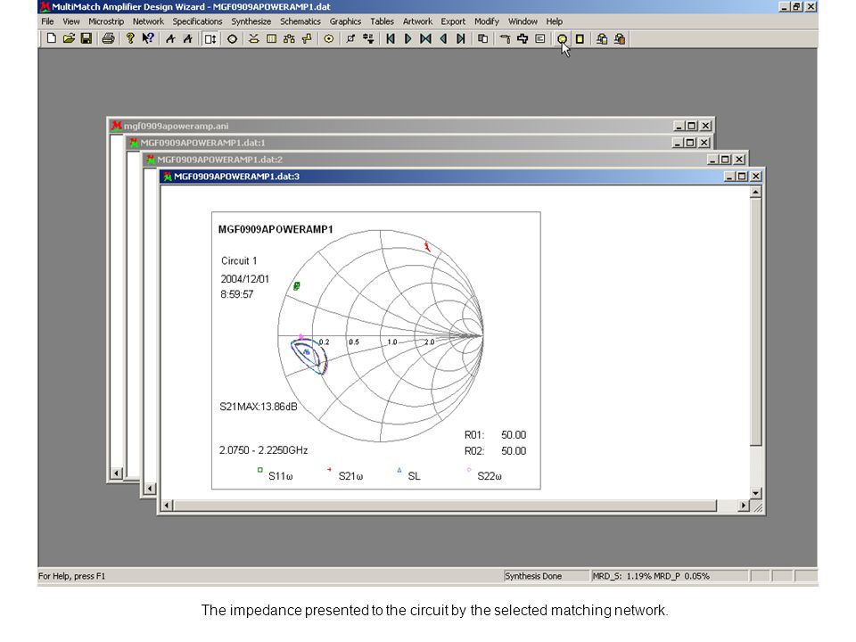This screenshot has width=856, height=642.
Task: Activate the MGF0909APOWERAMP1.dat:1 window title bar
Action: click(417, 143)
